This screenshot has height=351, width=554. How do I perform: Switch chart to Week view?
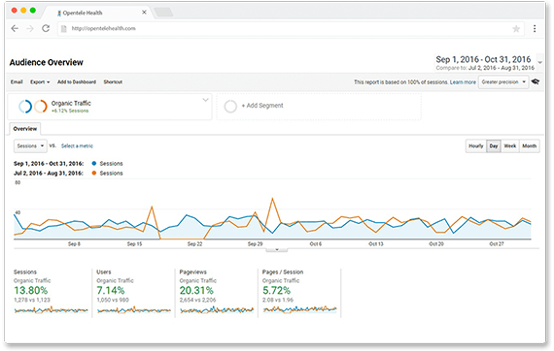(510, 145)
